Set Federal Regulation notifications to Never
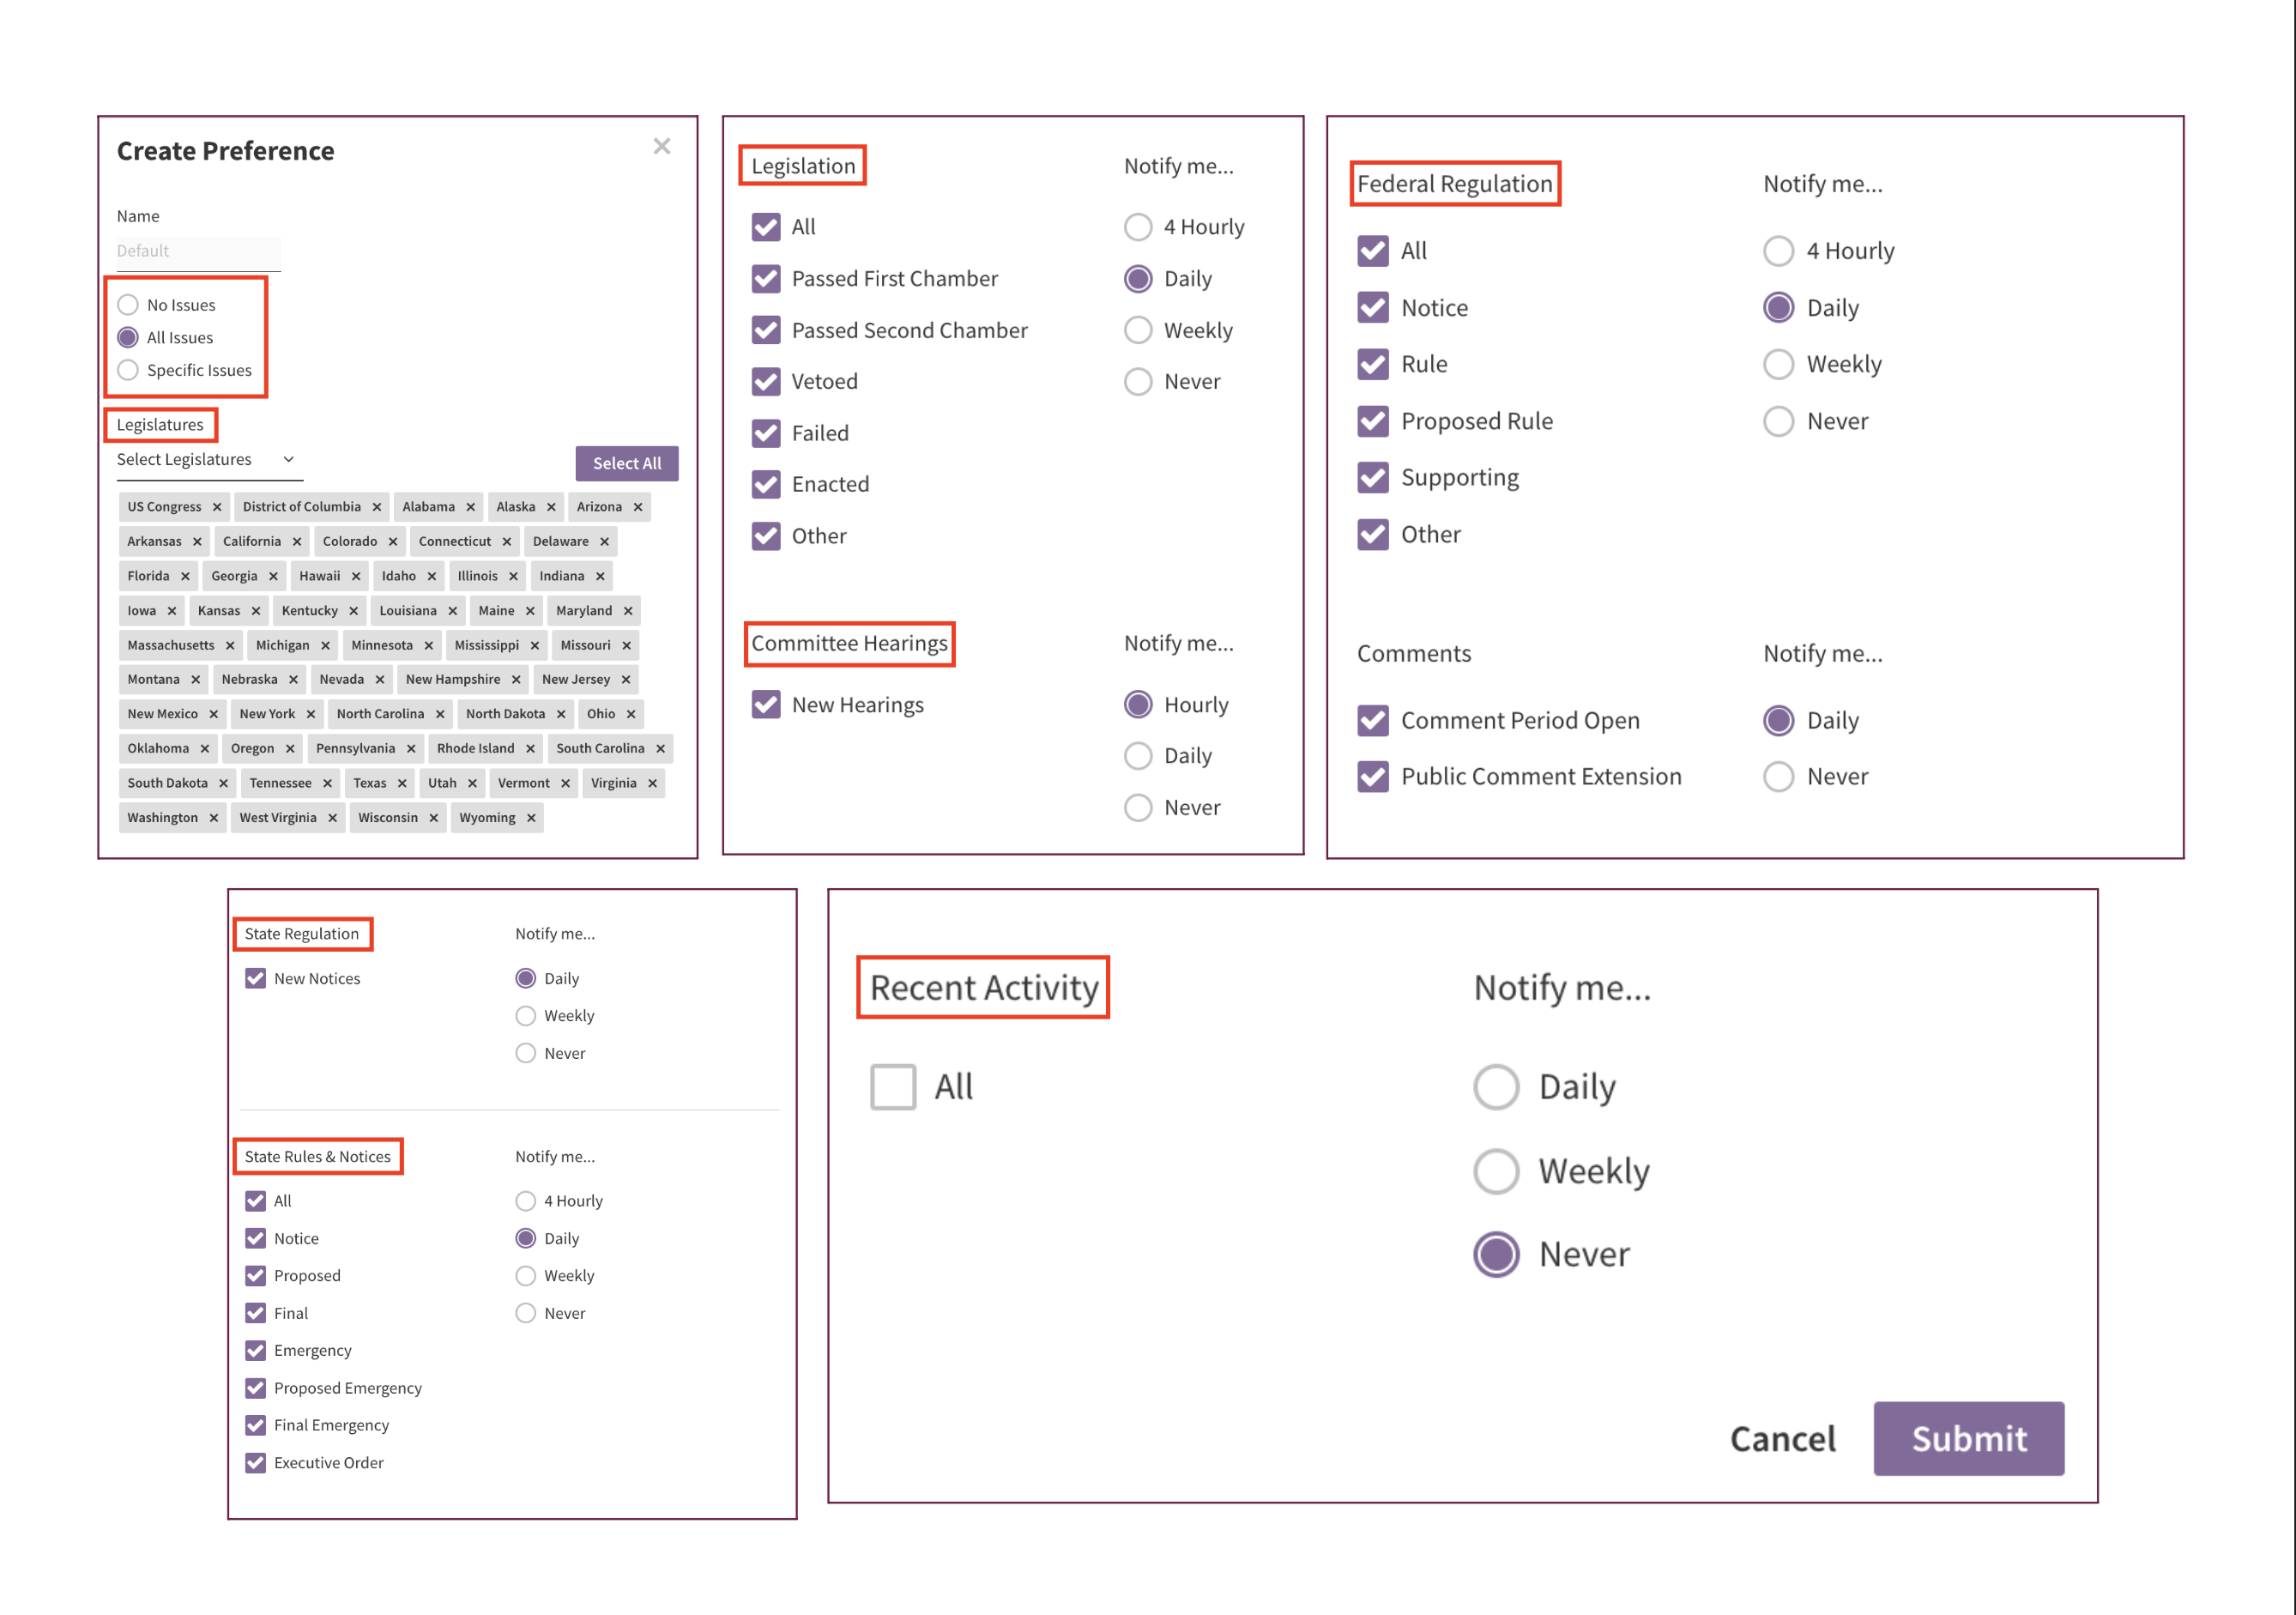Screen dimensions: 2296x1615 (x=1778, y=421)
